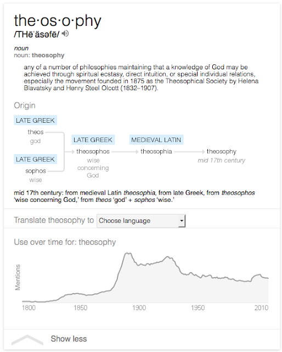Click the Origin section heading
Image resolution: width=282 pixels, height=352 pixels.
[x=25, y=105]
